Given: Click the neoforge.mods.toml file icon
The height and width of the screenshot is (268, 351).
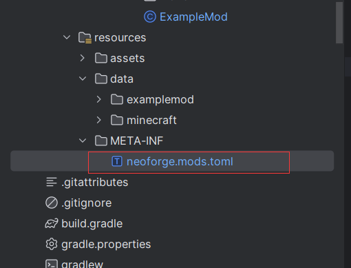Looking at the screenshot, I should 117,161.
